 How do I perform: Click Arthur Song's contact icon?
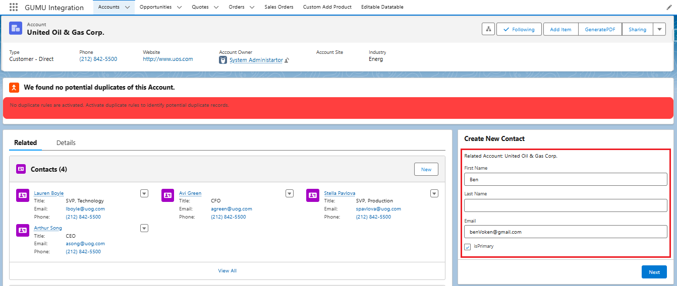[23, 230]
